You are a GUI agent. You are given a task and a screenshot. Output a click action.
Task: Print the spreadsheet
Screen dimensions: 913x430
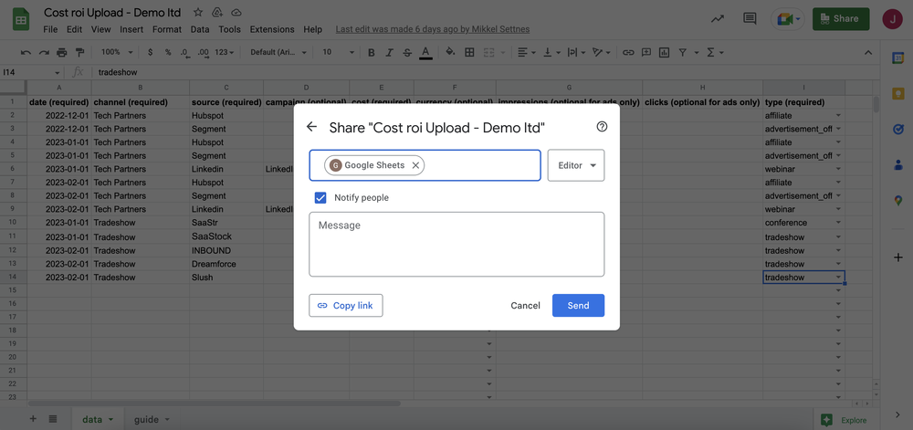(x=62, y=52)
